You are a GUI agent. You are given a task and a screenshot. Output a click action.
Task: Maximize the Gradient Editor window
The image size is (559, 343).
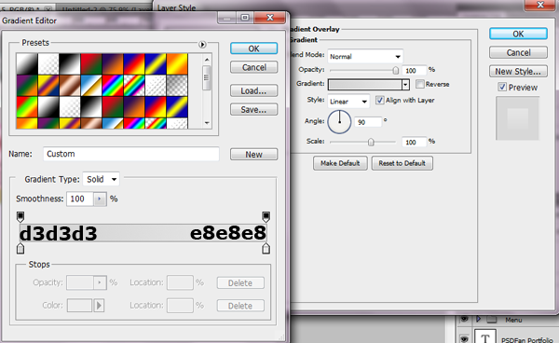coord(245,18)
